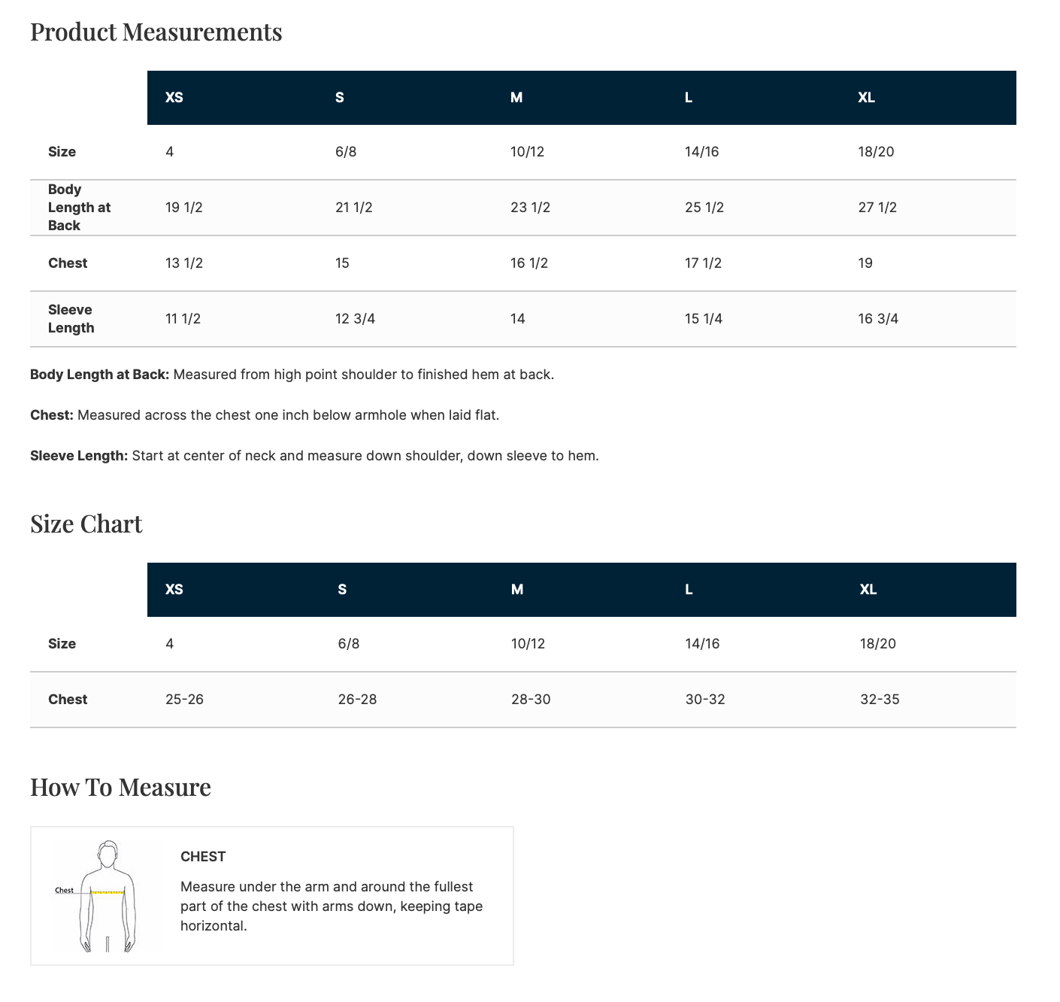Click the bold Sleeve Length definition text

[x=79, y=456]
